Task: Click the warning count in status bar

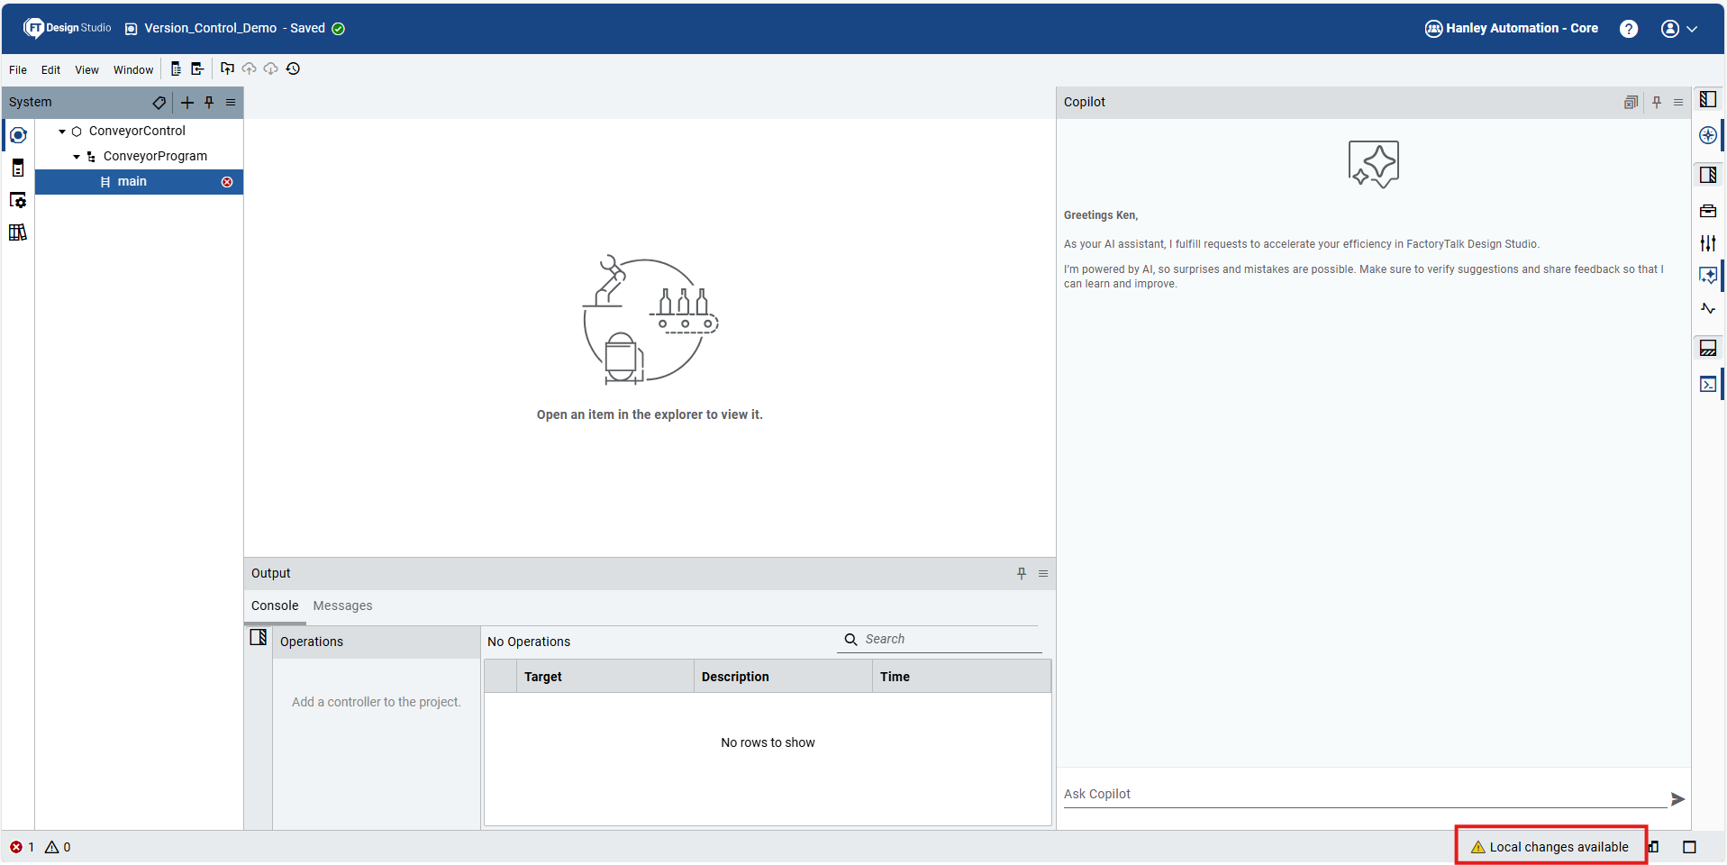Action: (x=58, y=847)
